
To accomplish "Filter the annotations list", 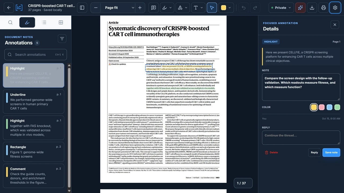I will pyautogui.click(x=62, y=39).
